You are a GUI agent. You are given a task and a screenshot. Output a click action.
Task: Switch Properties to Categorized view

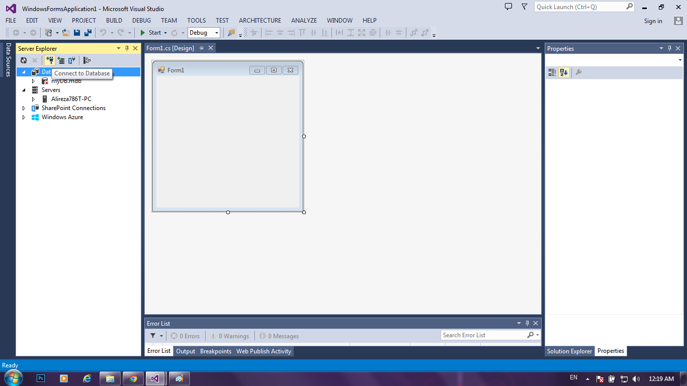(552, 72)
